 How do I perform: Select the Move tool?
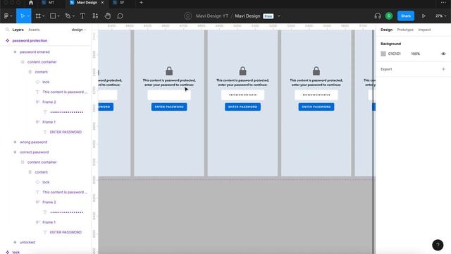pos(22,16)
